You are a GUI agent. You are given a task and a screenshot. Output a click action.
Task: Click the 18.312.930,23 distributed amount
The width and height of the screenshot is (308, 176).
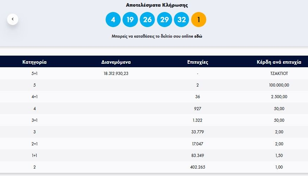116,73
